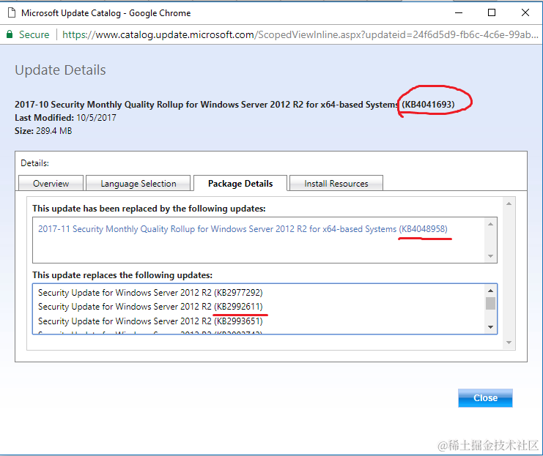Click the Close button

pos(485,398)
